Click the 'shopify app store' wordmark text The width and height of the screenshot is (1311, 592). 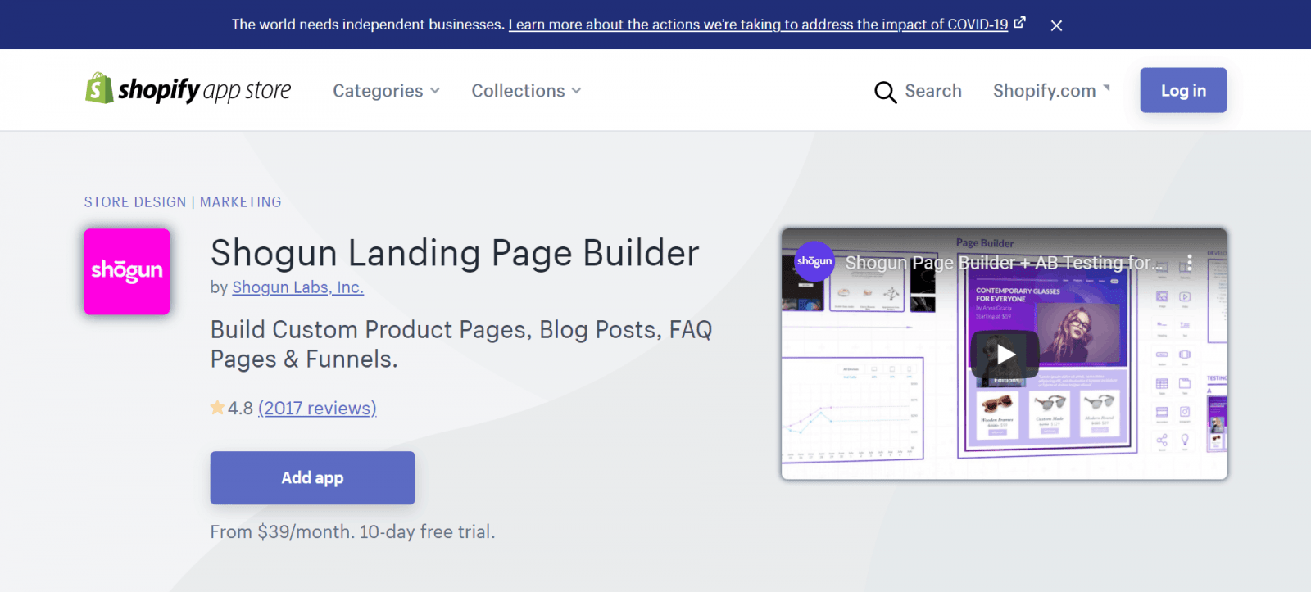click(205, 89)
